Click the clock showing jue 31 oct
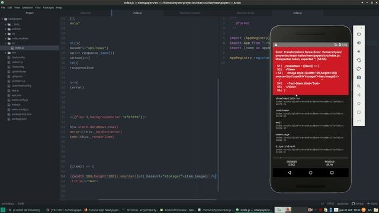This screenshot has width=379, height=213. pyautogui.click(x=349, y=210)
